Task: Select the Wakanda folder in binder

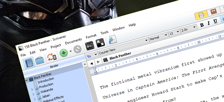Action: click(x=47, y=91)
